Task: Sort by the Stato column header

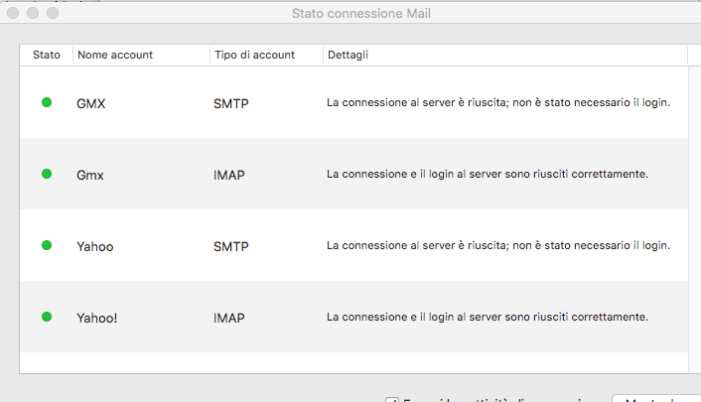Action: click(x=46, y=55)
